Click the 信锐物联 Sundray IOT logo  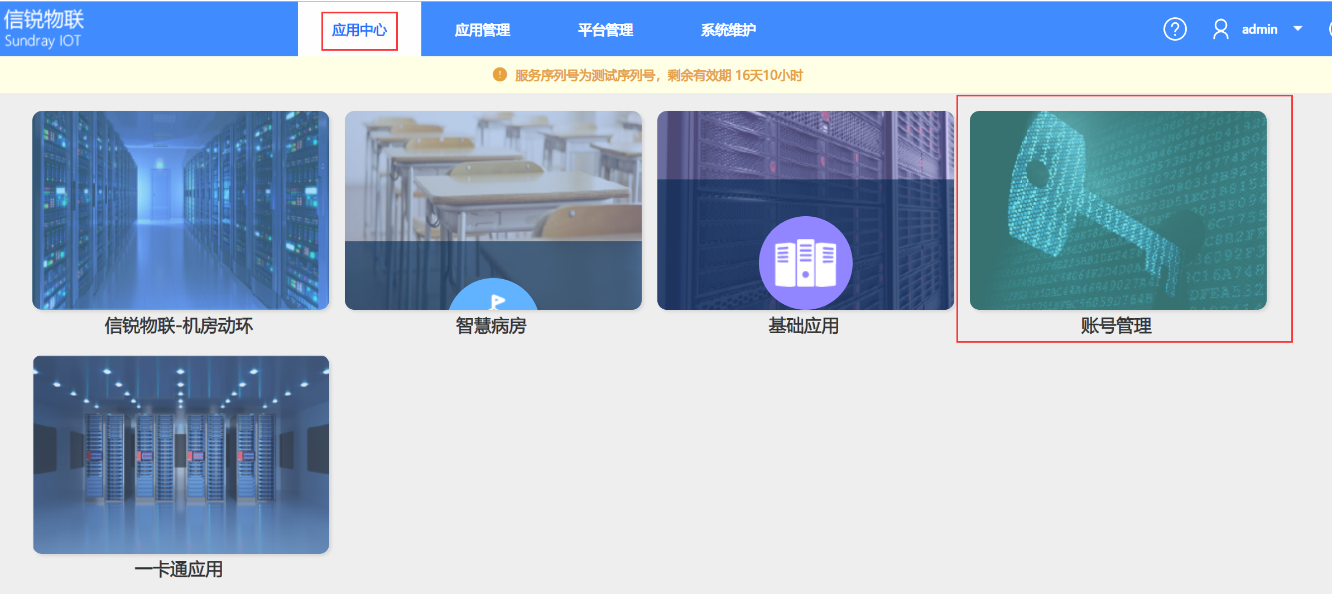pos(44,28)
